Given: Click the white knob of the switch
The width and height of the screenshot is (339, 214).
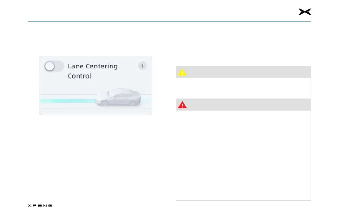Looking at the screenshot, I should 50,66.
